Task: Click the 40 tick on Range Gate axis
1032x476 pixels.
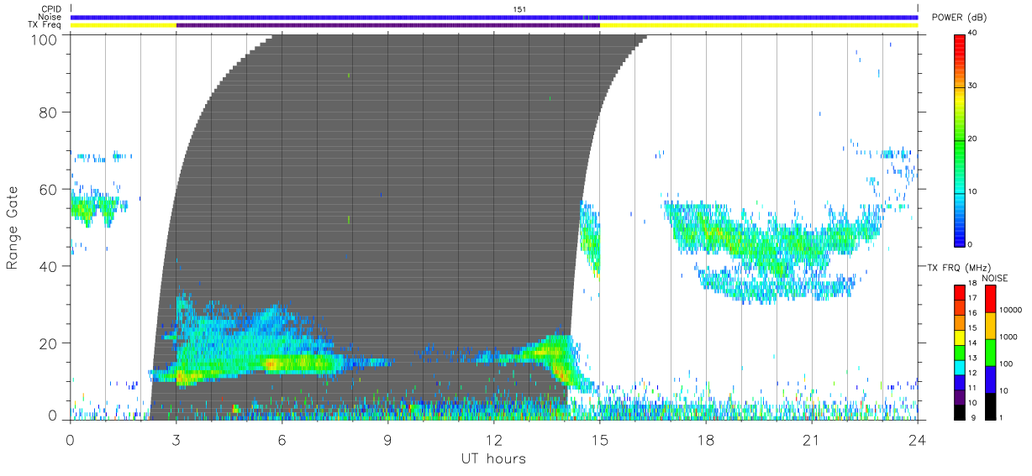Action: 46,266
